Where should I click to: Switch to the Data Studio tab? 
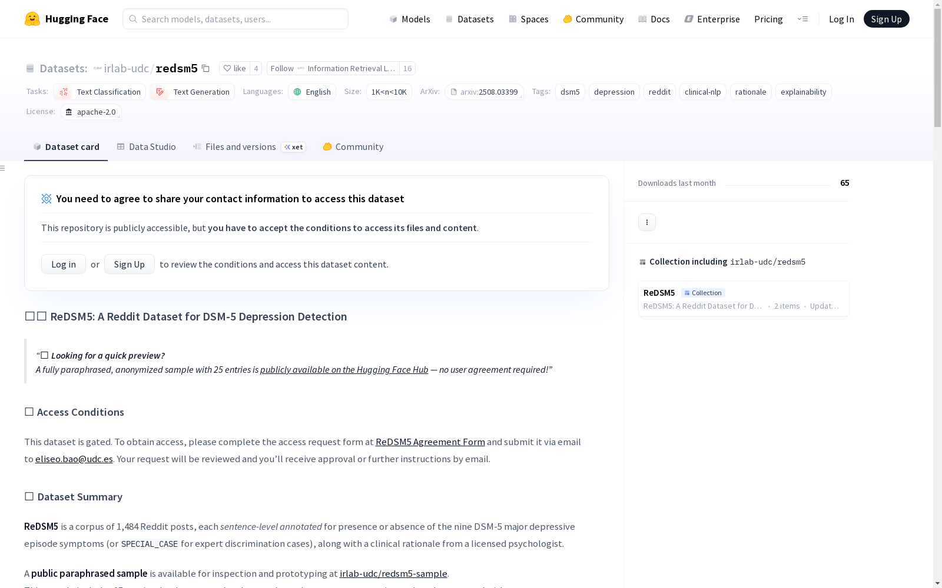coord(146,147)
